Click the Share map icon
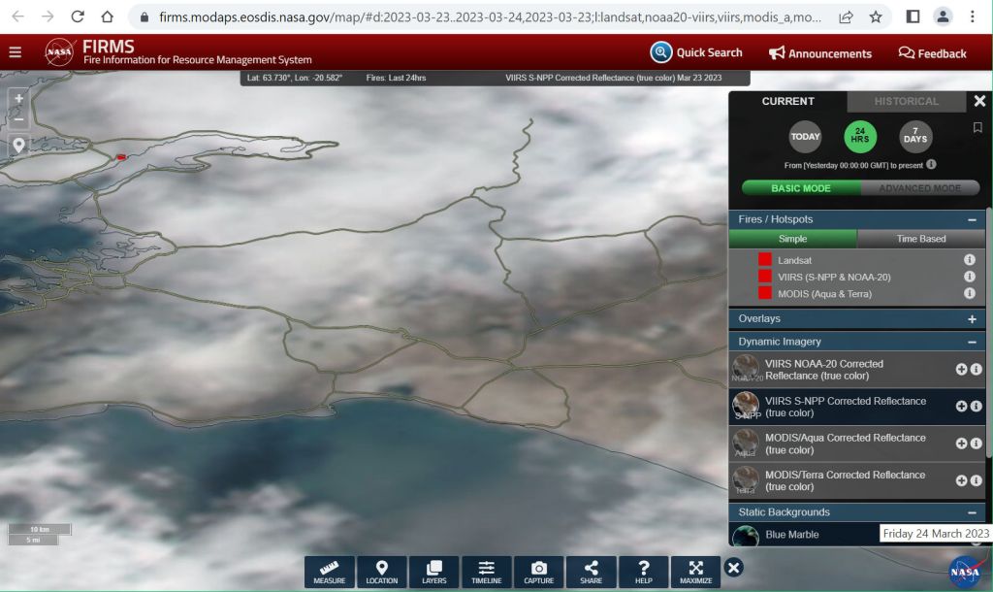 click(591, 572)
